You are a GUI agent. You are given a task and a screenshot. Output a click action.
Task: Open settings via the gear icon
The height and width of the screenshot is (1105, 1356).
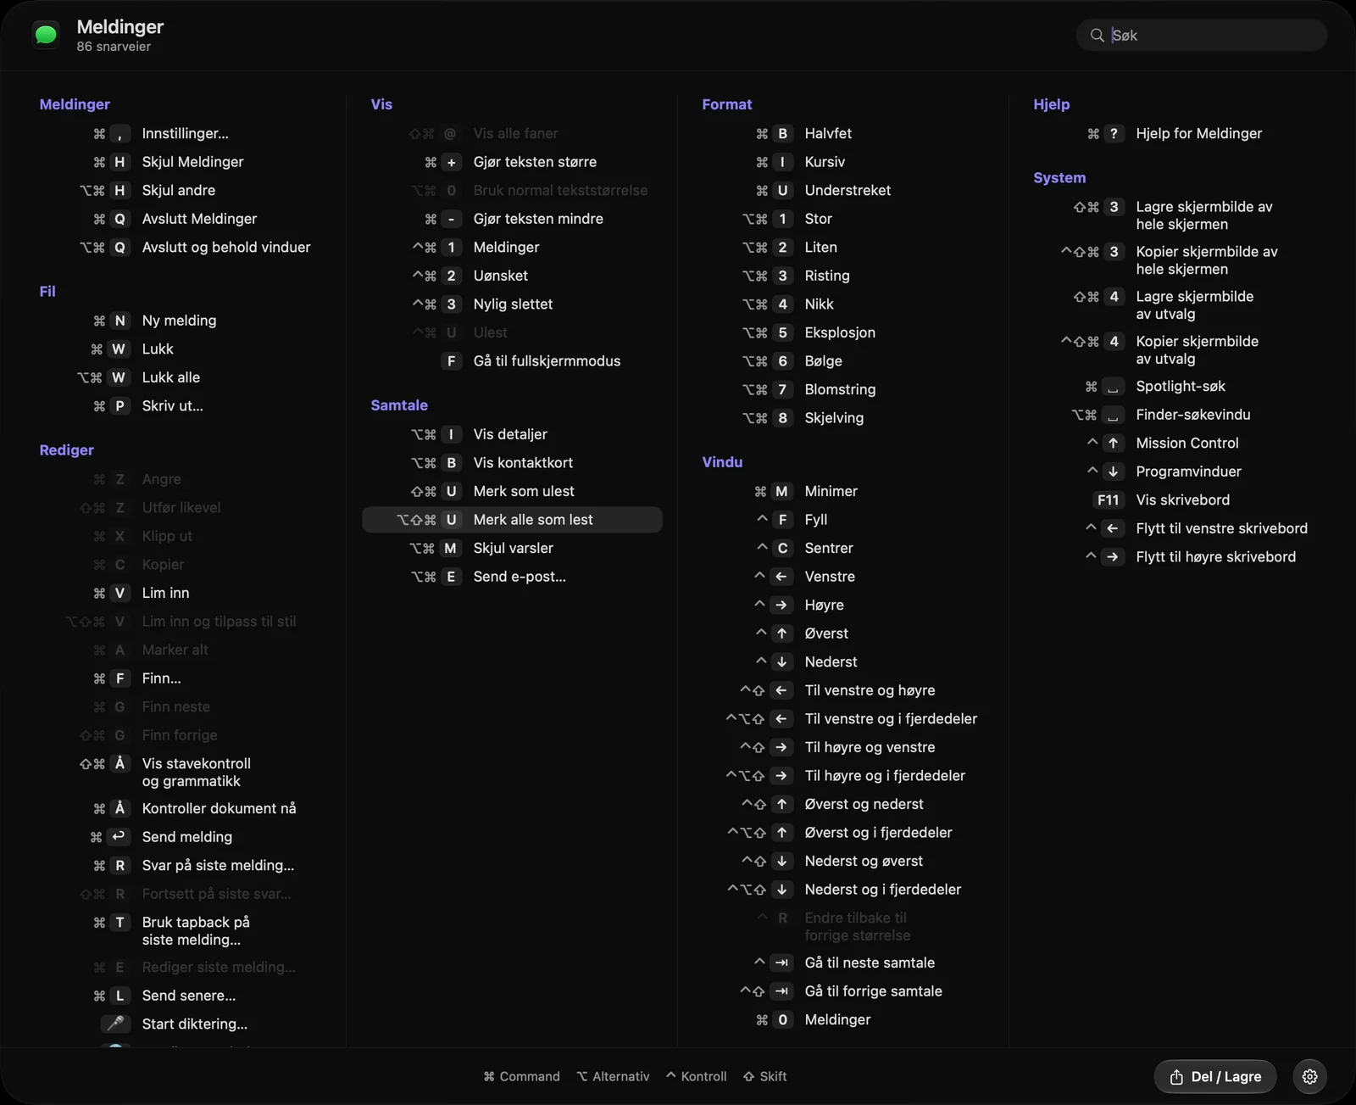click(x=1309, y=1076)
